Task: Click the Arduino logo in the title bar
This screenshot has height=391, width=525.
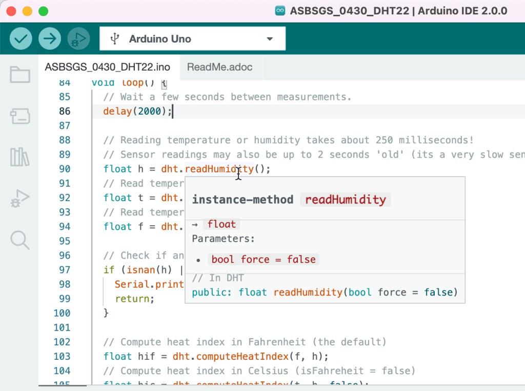Action: pyautogui.click(x=280, y=11)
